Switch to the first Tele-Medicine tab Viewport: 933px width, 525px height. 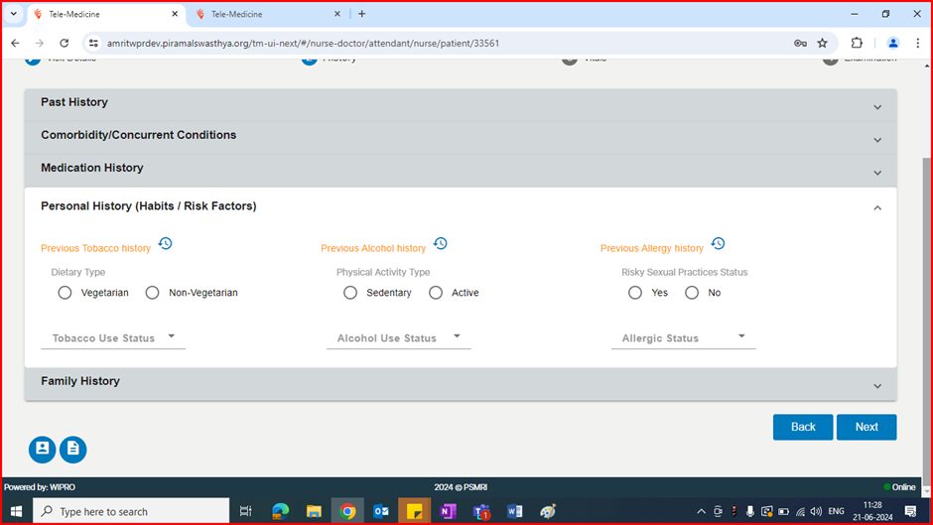[x=106, y=14]
